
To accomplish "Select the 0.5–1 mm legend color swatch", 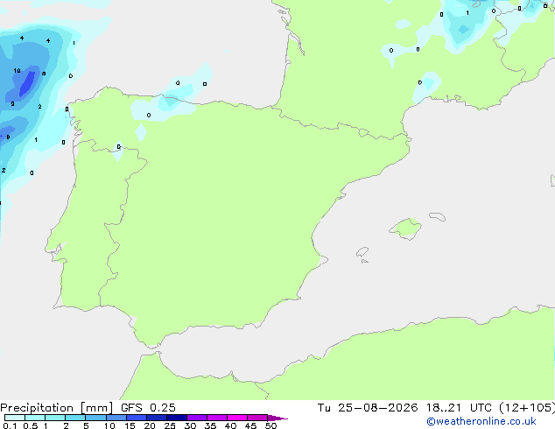I will [x=35, y=418].
